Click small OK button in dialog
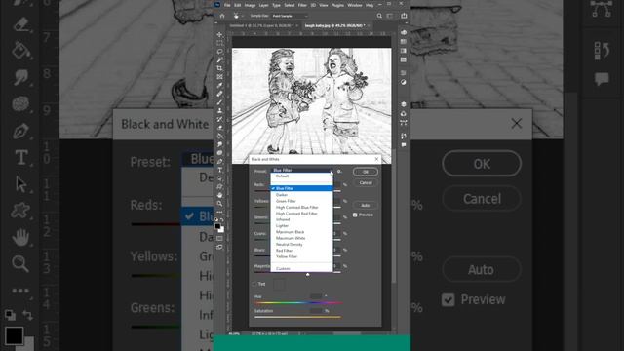This screenshot has height=351, width=624. click(x=366, y=172)
